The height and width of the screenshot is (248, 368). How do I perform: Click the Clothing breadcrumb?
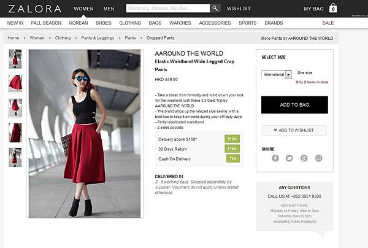63,38
